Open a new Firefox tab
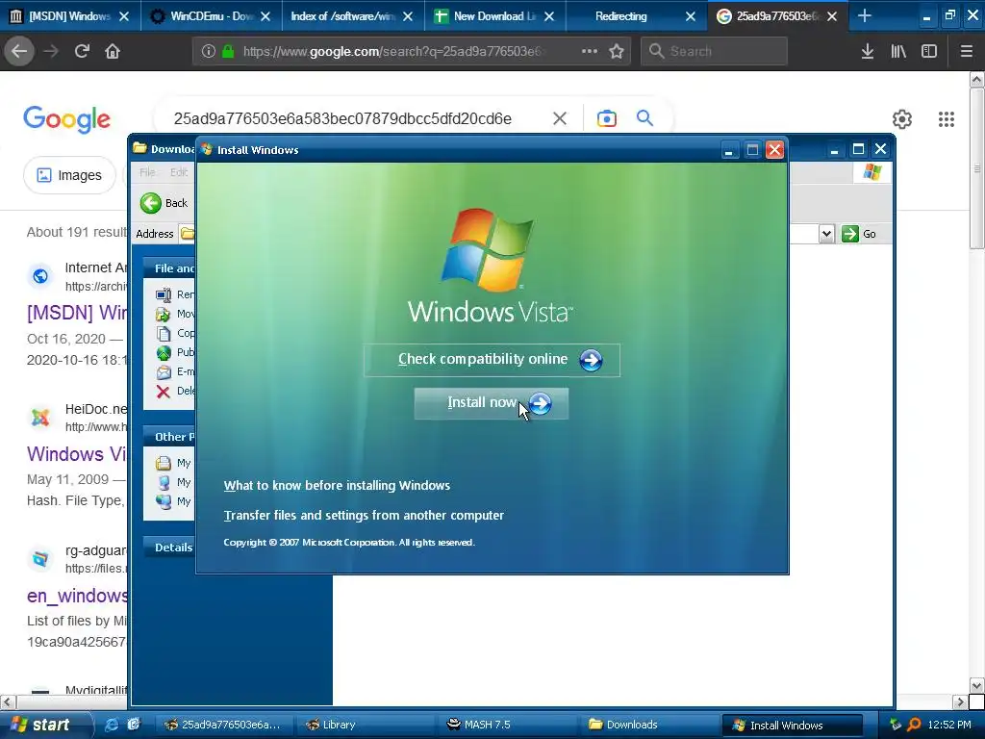Viewport: 985px width, 739px height. pos(865,15)
